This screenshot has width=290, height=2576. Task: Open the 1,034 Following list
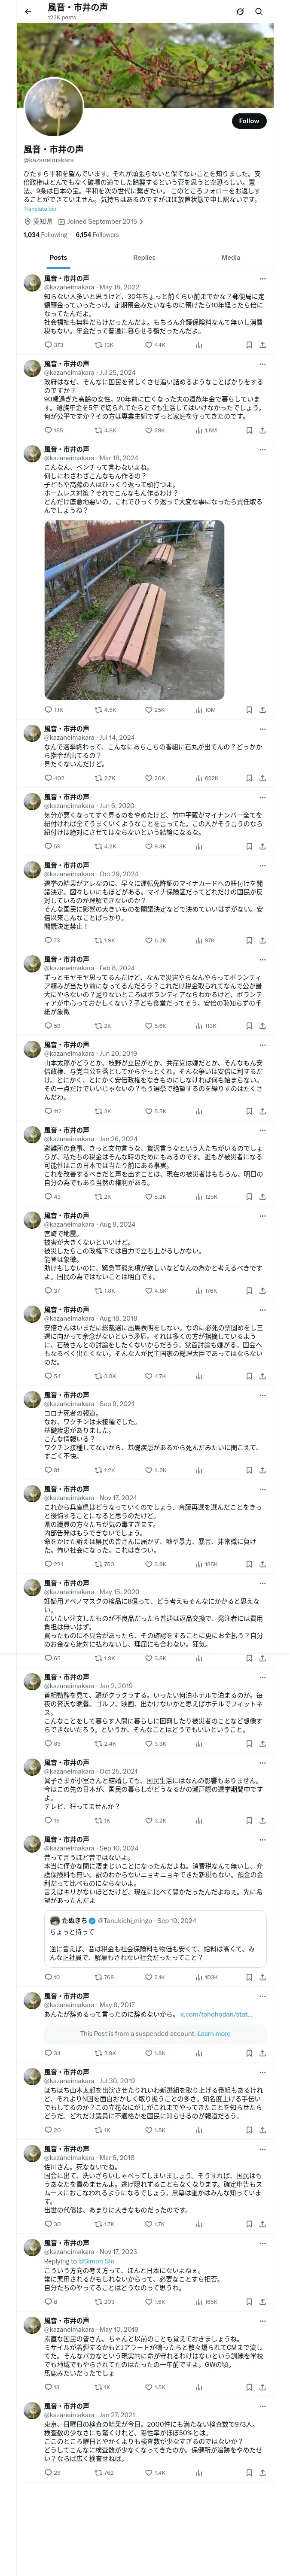[45, 235]
